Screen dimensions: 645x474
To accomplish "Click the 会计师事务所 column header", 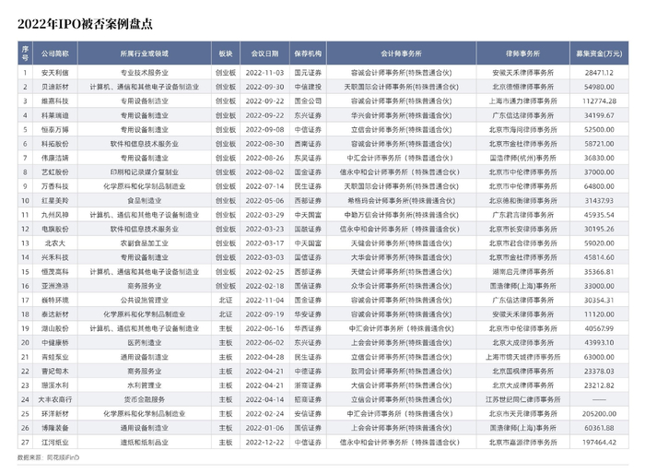I will pyautogui.click(x=402, y=53).
